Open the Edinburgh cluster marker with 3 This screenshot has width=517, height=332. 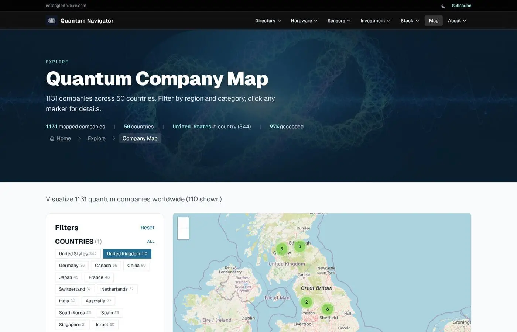(x=300, y=246)
